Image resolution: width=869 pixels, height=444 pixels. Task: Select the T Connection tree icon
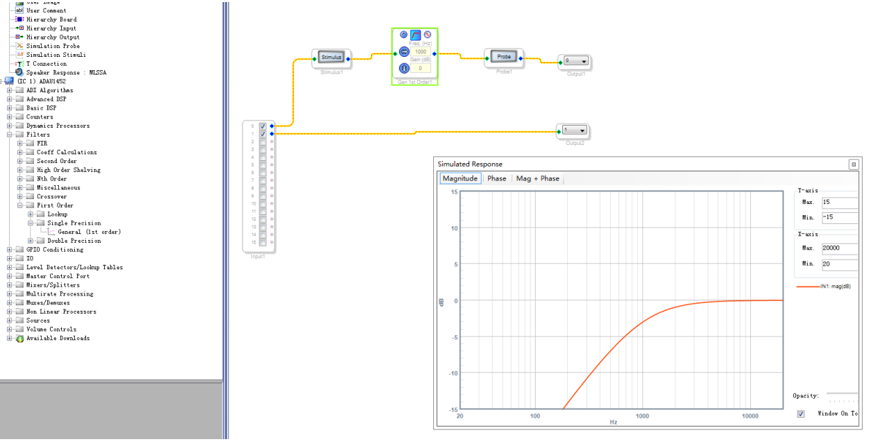coord(19,64)
